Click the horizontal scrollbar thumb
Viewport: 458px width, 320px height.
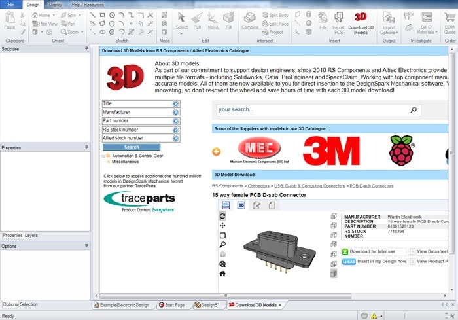tap(225, 296)
